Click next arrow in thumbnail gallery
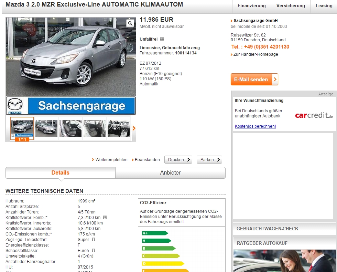 coord(134,128)
